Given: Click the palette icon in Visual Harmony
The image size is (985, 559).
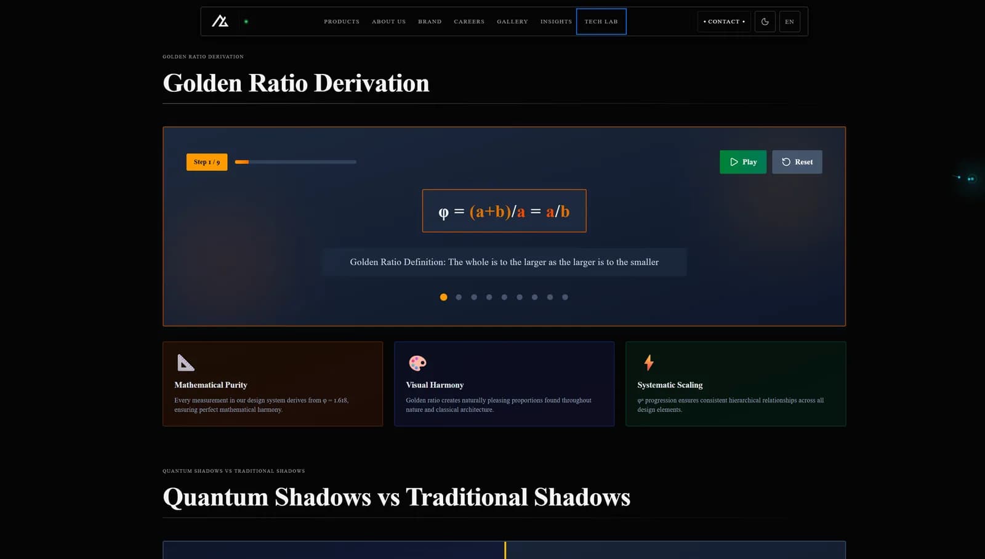Looking at the screenshot, I should 417,363.
